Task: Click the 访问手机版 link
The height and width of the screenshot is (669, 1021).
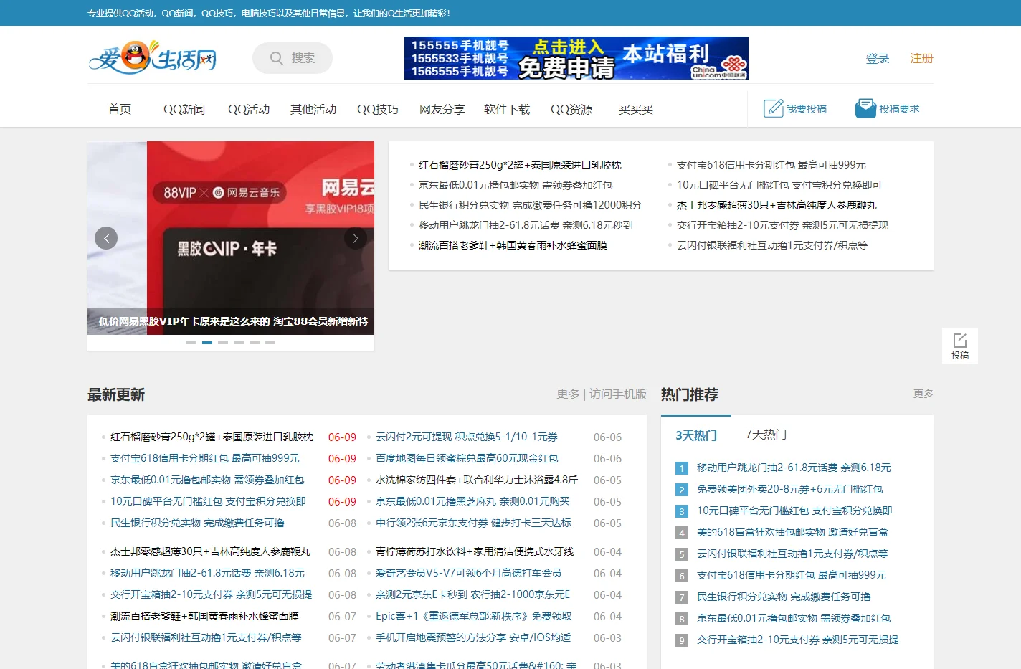Action: point(618,394)
